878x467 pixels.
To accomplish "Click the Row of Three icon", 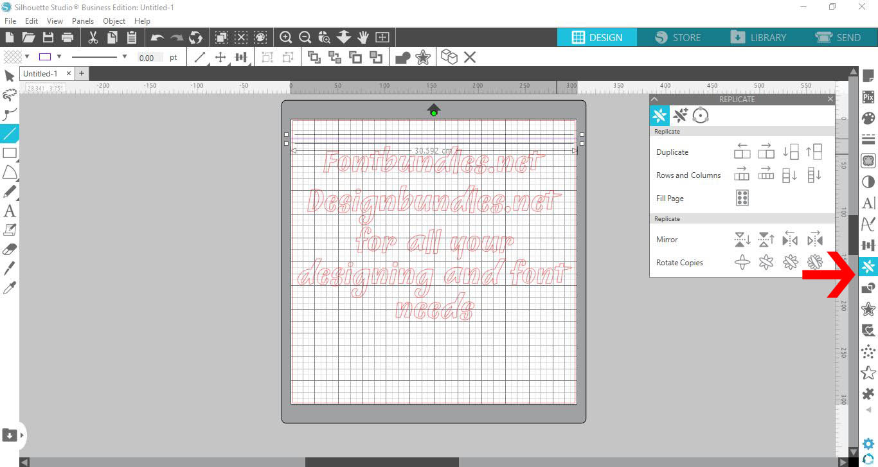I will [x=742, y=175].
